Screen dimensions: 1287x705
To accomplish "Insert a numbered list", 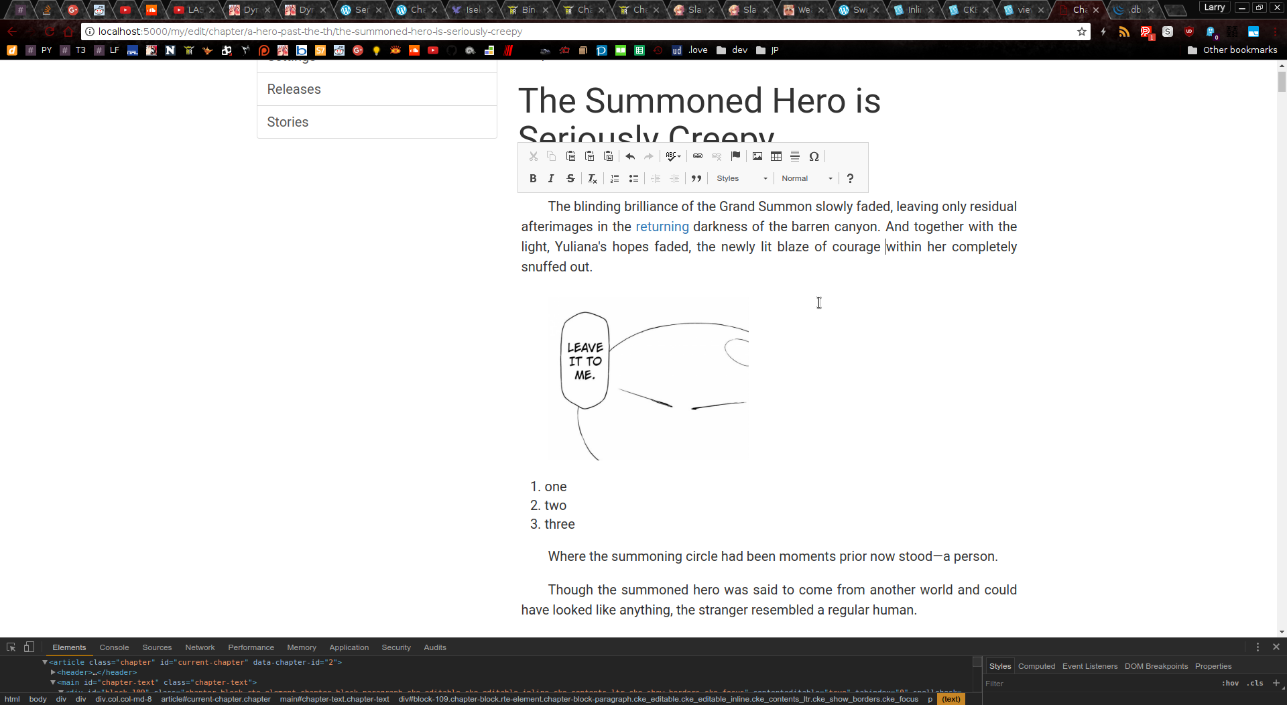I will click(615, 178).
